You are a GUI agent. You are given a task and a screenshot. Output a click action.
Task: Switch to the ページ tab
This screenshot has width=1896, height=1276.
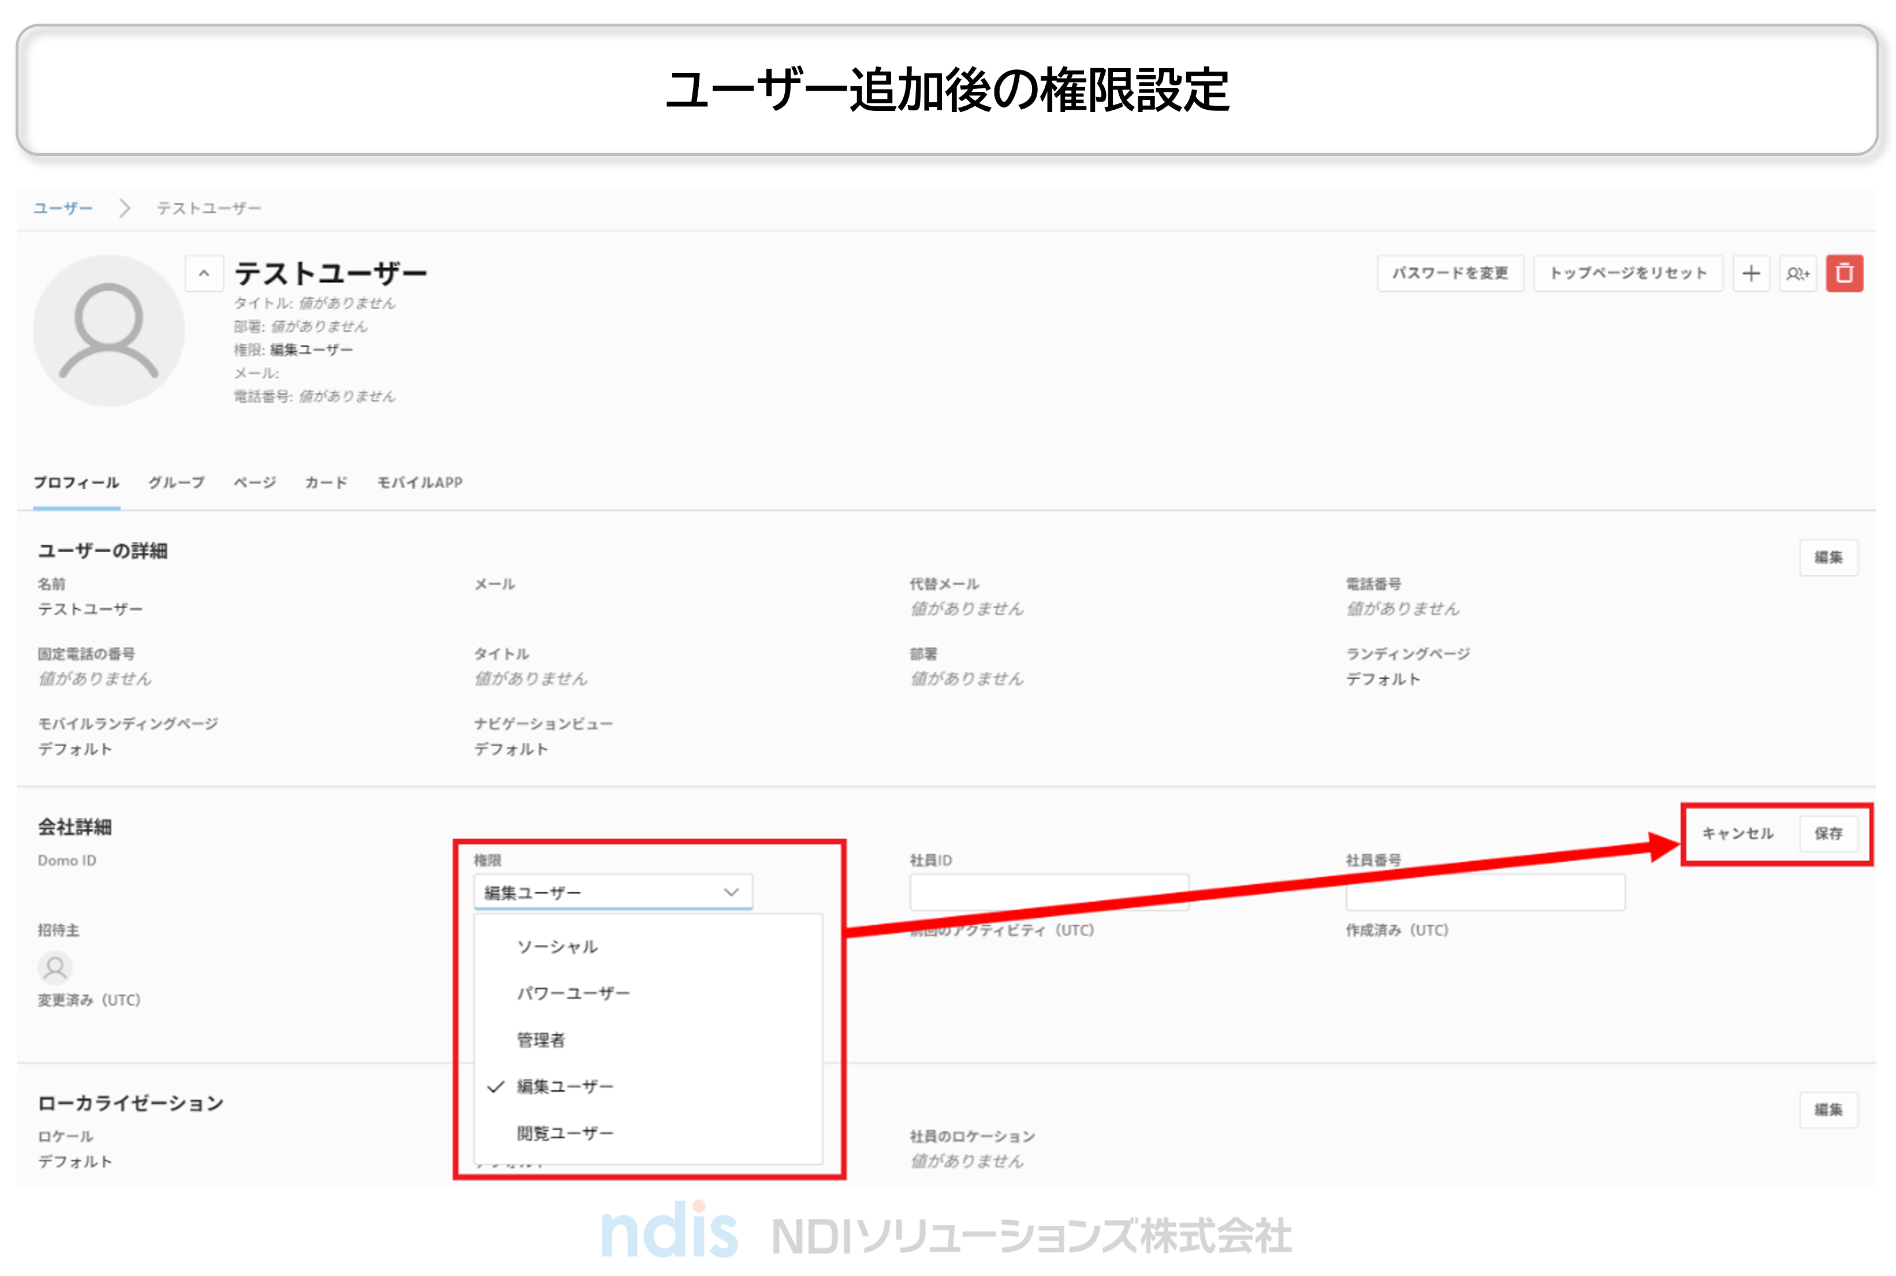pyautogui.click(x=255, y=482)
